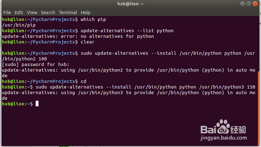The width and height of the screenshot is (261, 147).
Task: Open the Help menu
Action: [85, 13]
